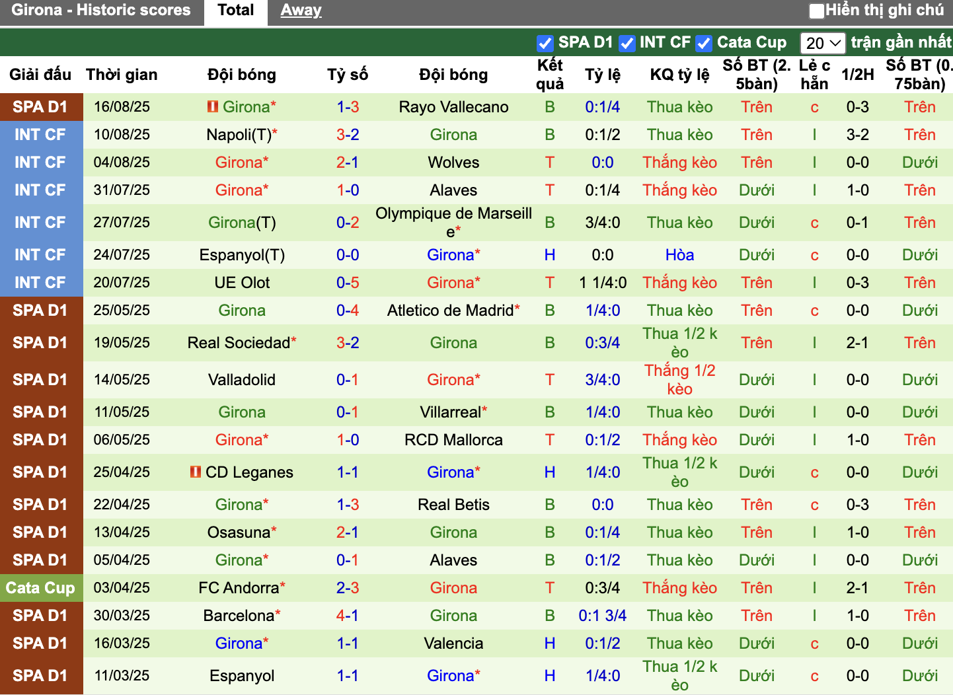953x695 pixels.
Task: Select team Valladolid
Action: (x=242, y=380)
